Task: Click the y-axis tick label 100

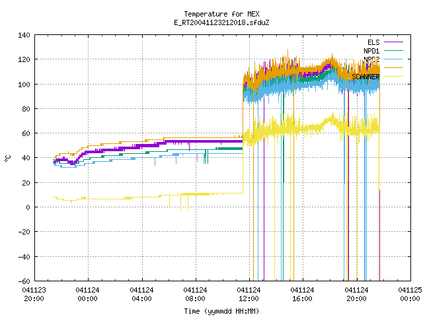Action: click(x=24, y=85)
